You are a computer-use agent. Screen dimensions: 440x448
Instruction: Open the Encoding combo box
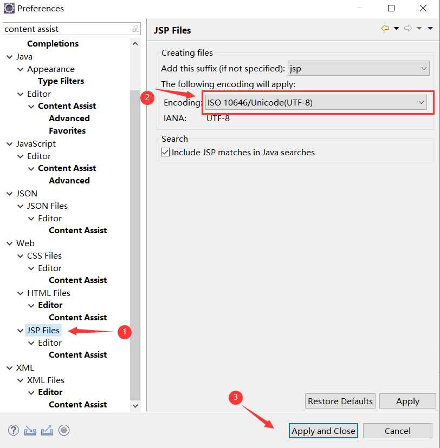(315, 103)
